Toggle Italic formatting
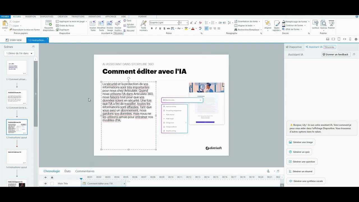359x202 pixels. [x=156, y=28]
